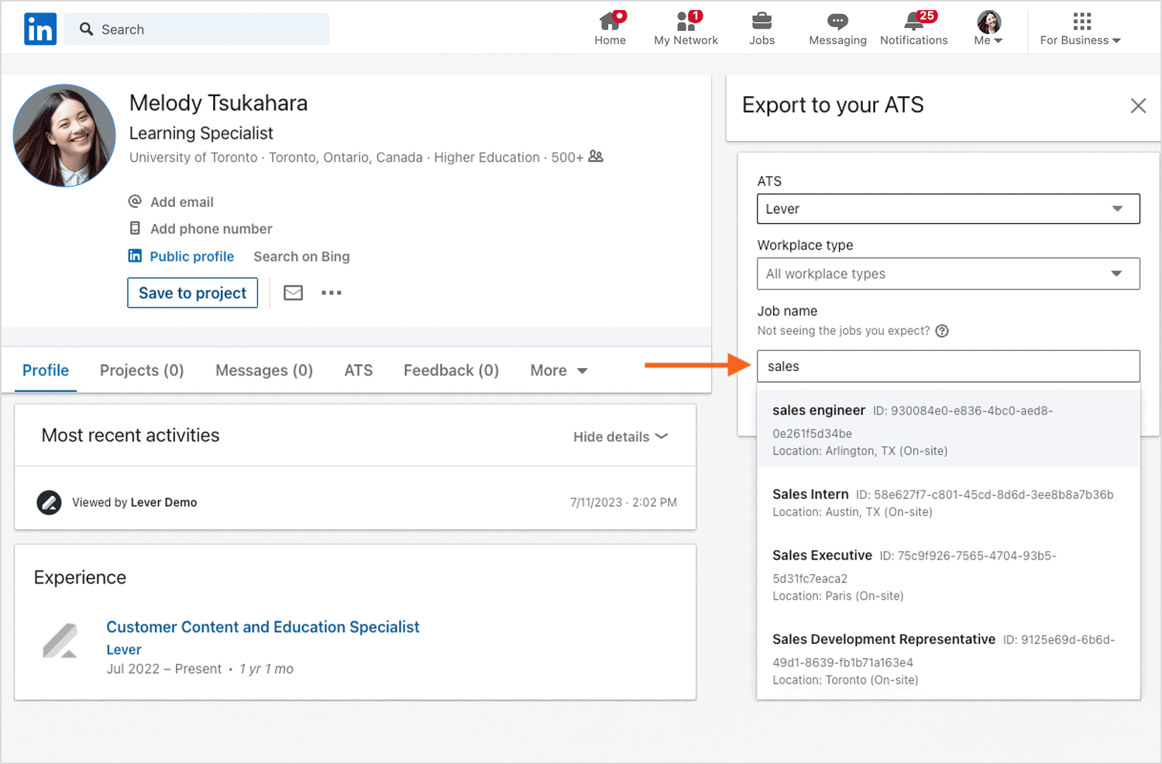Select the sales engineer job option
The image size is (1162, 764).
pos(948,429)
